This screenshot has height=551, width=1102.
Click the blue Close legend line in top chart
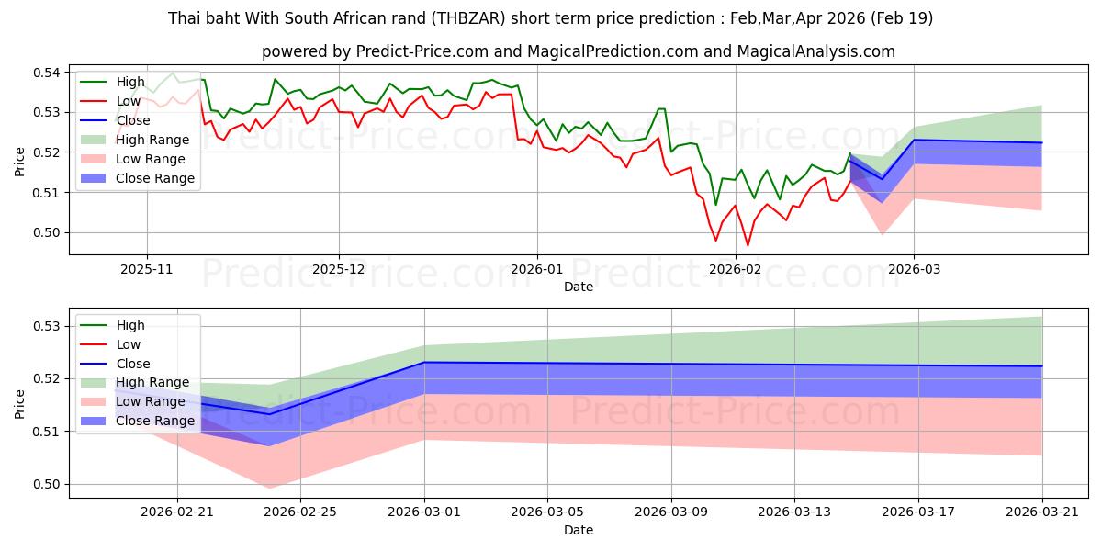96,120
